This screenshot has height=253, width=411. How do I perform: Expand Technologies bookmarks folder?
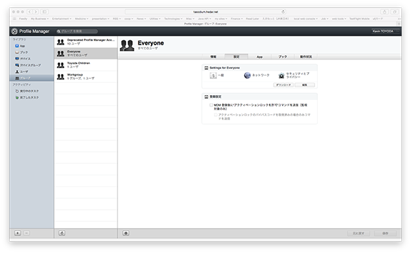(x=173, y=19)
